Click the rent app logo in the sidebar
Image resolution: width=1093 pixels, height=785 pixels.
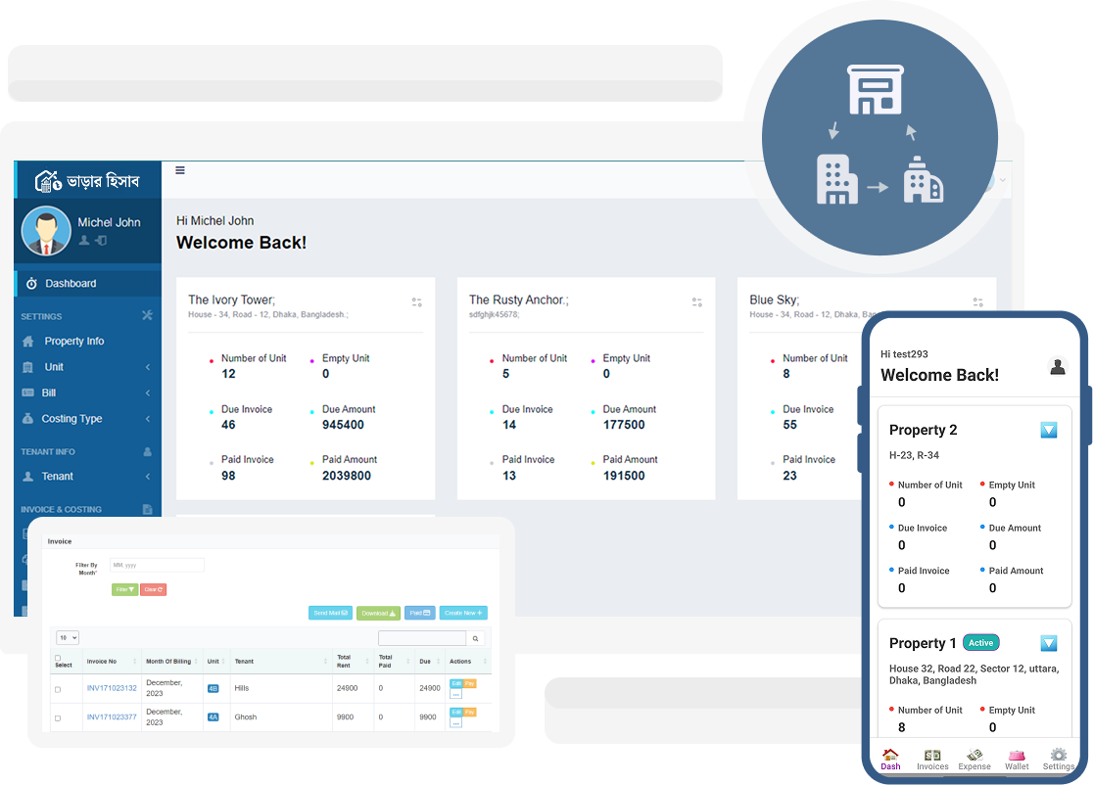tap(87, 181)
